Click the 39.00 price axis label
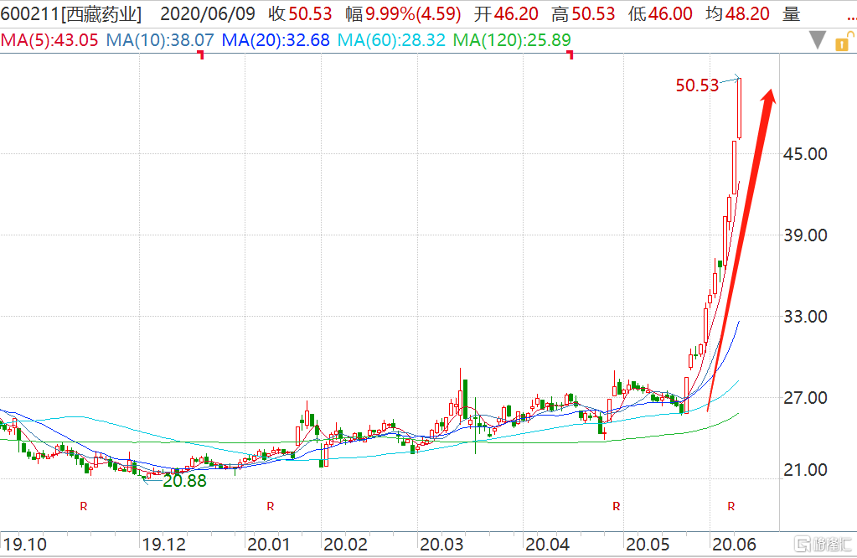This screenshot has height=558, width=857. [805, 235]
